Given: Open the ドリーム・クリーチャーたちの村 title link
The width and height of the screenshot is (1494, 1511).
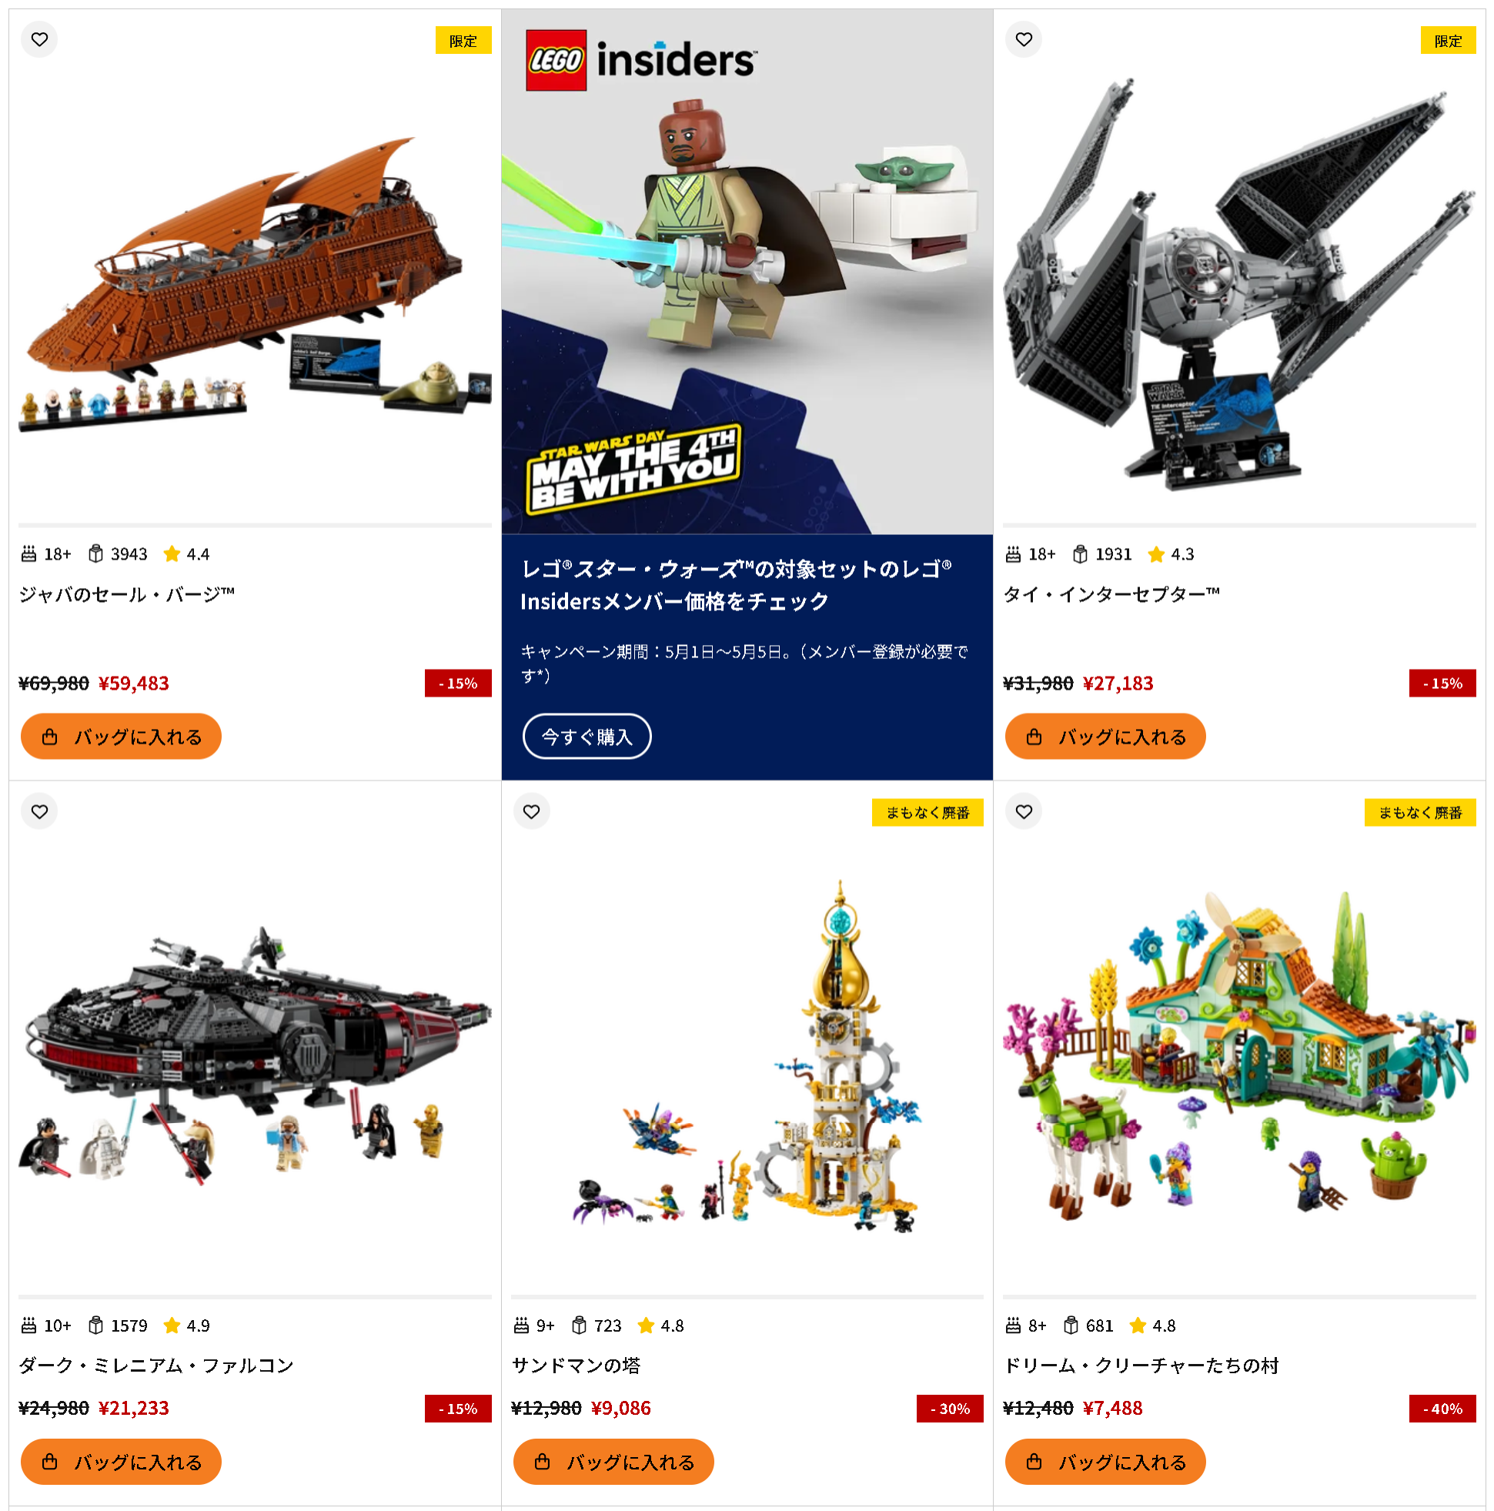Looking at the screenshot, I should point(1141,1365).
